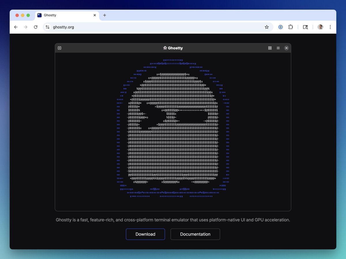346x259 pixels.
Task: Open Chrome's three-dot menu
Action: [x=330, y=27]
